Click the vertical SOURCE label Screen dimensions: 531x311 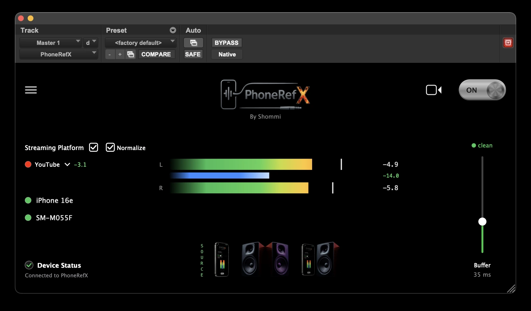(202, 260)
